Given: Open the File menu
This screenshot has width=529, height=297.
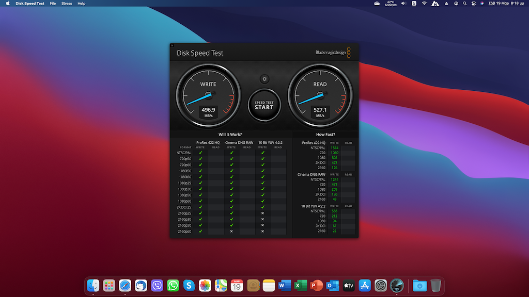Looking at the screenshot, I should pos(53,4).
